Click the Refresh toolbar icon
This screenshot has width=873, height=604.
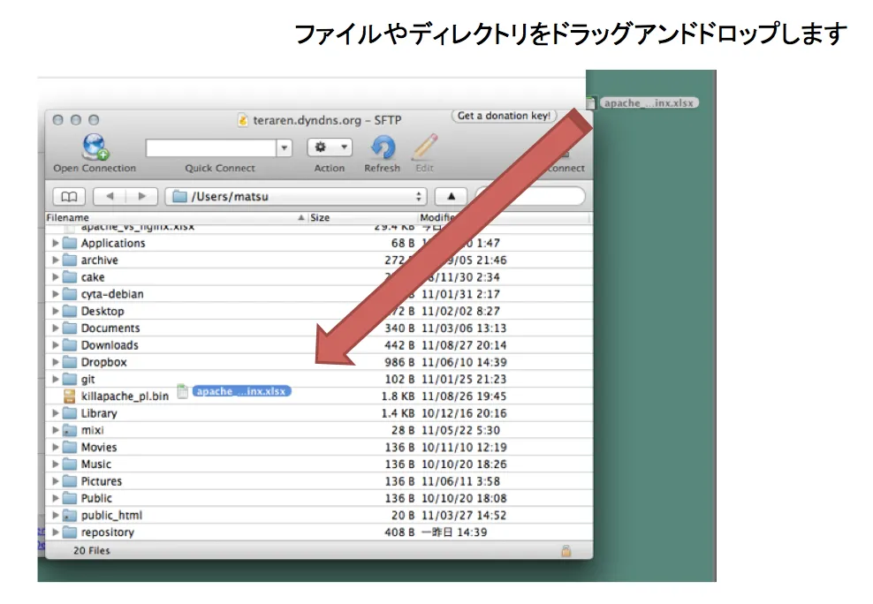pos(383,147)
